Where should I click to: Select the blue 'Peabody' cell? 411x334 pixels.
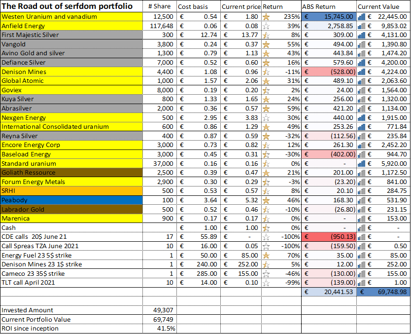71,200
